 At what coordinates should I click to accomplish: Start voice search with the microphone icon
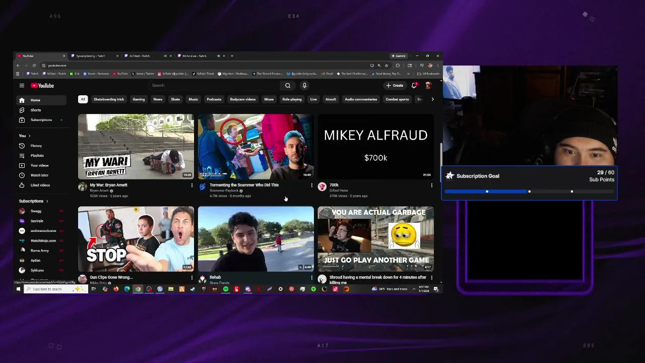304,86
